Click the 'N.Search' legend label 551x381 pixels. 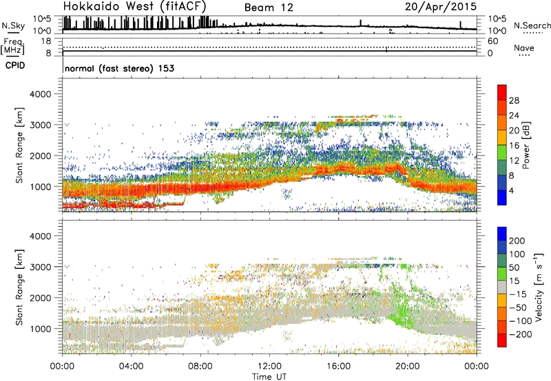pos(532,25)
